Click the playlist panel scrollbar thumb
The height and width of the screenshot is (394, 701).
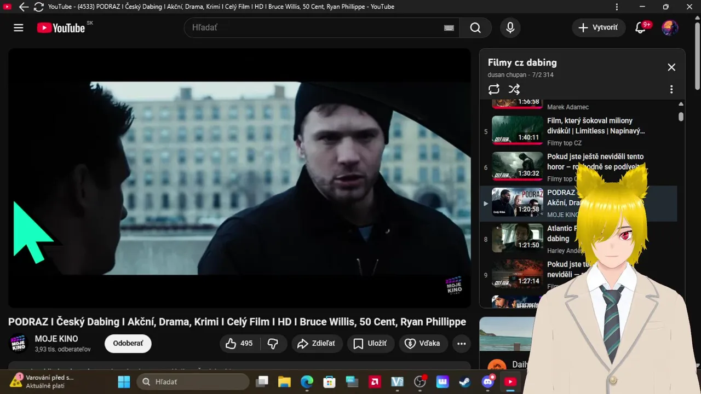click(x=681, y=117)
